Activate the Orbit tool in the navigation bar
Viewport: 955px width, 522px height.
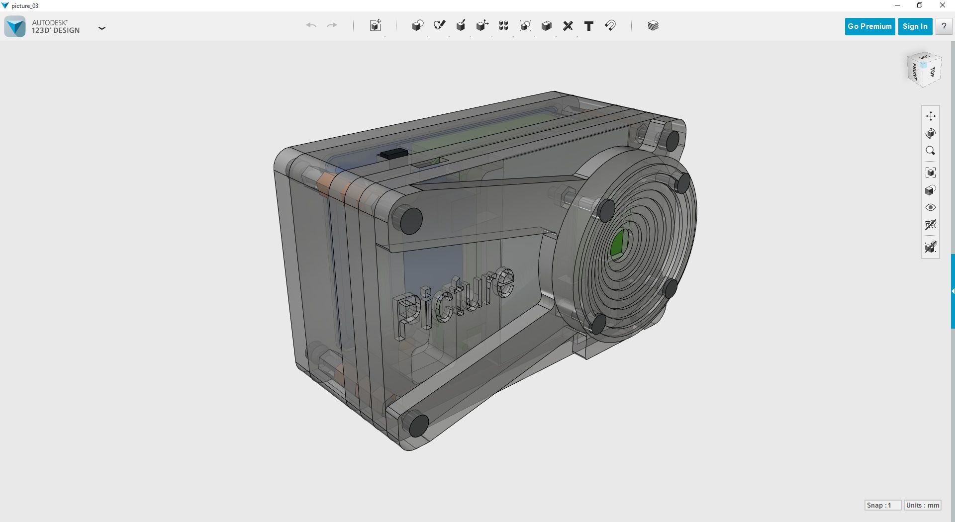[931, 133]
